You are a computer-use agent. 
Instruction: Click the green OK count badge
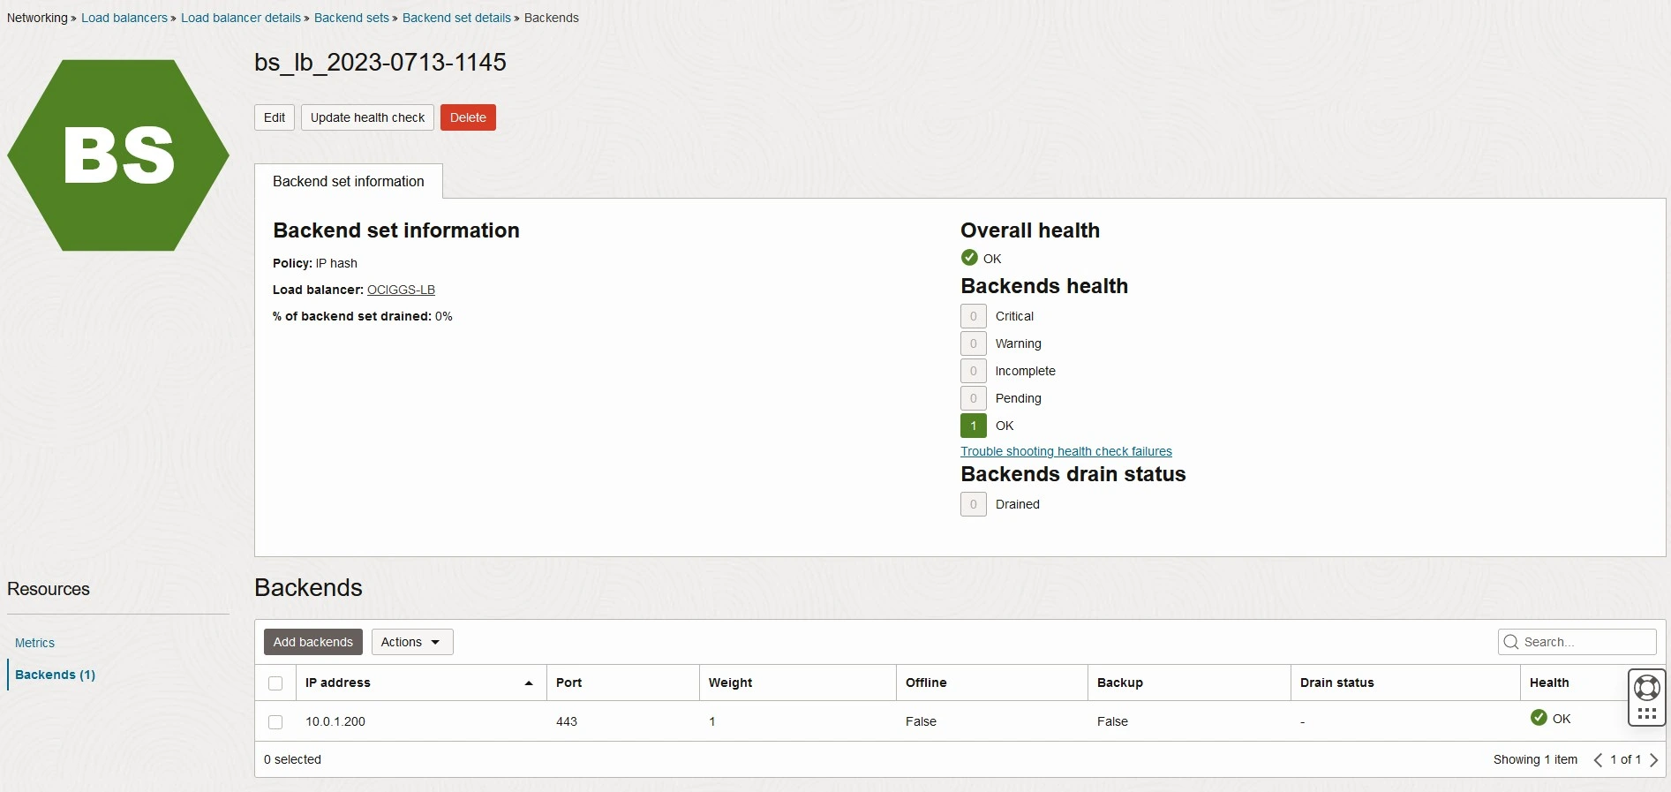pos(973,426)
